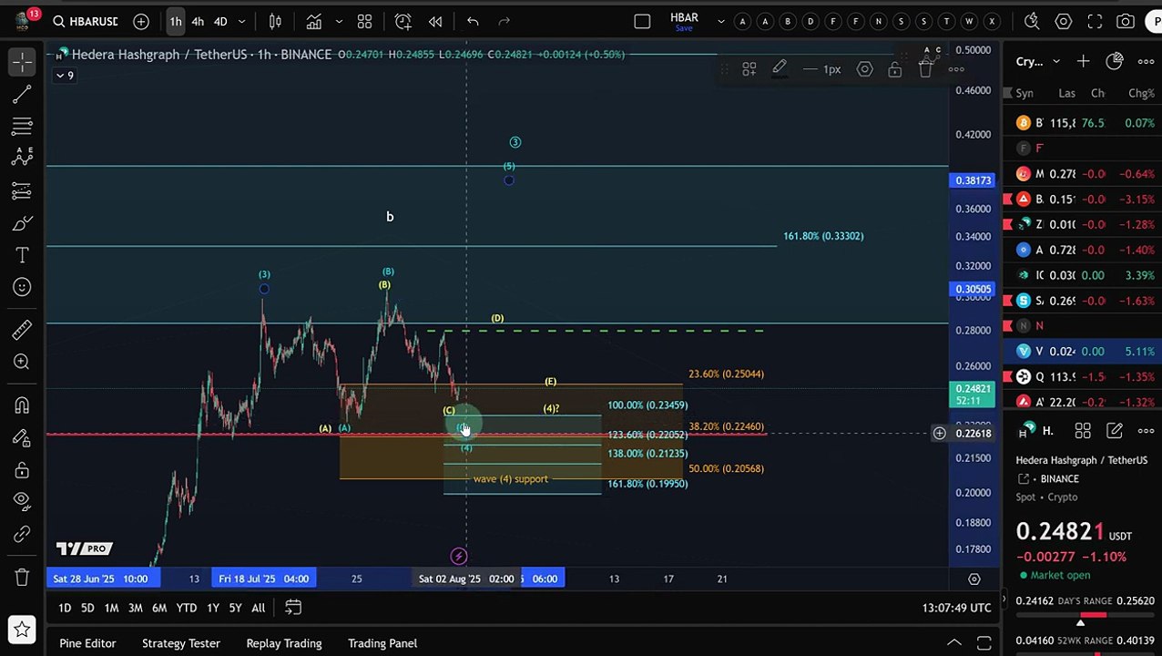Open the Trading Panel tab
This screenshot has width=1162, height=656.
click(382, 643)
